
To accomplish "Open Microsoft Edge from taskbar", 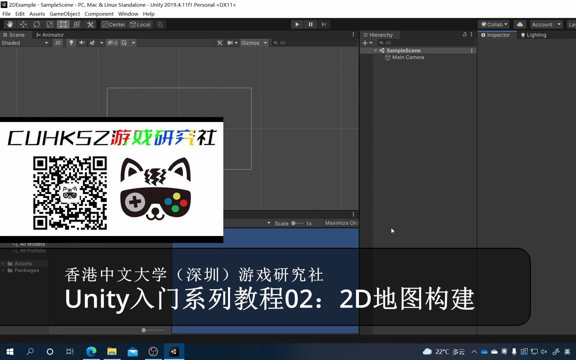I will coord(91,351).
